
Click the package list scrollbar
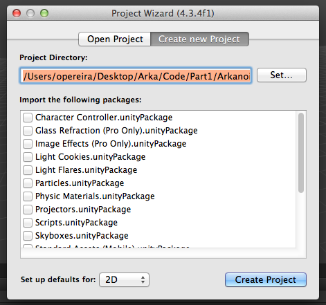pyautogui.click(x=301, y=153)
